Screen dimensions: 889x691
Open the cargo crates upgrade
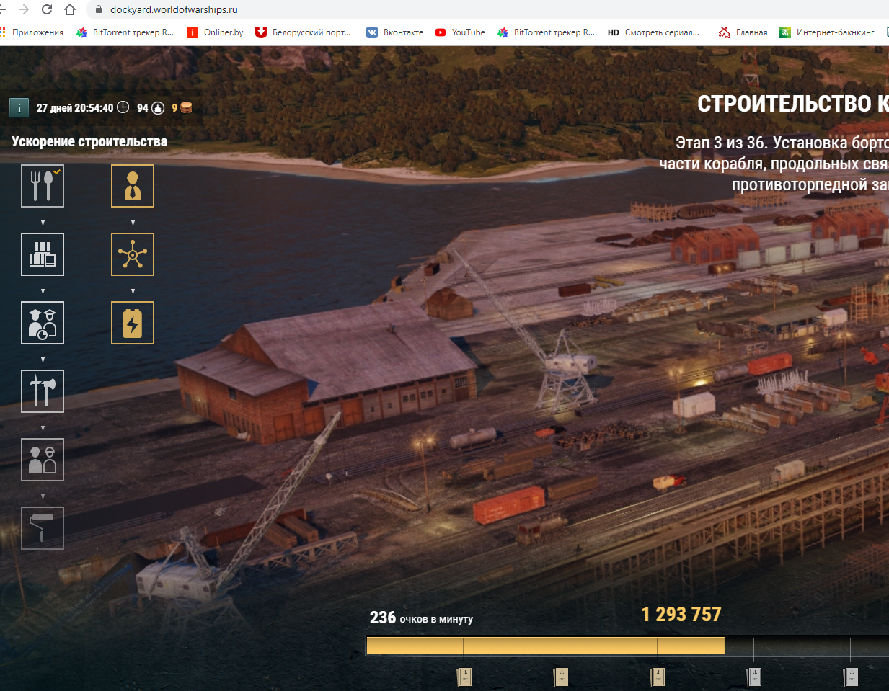click(43, 254)
